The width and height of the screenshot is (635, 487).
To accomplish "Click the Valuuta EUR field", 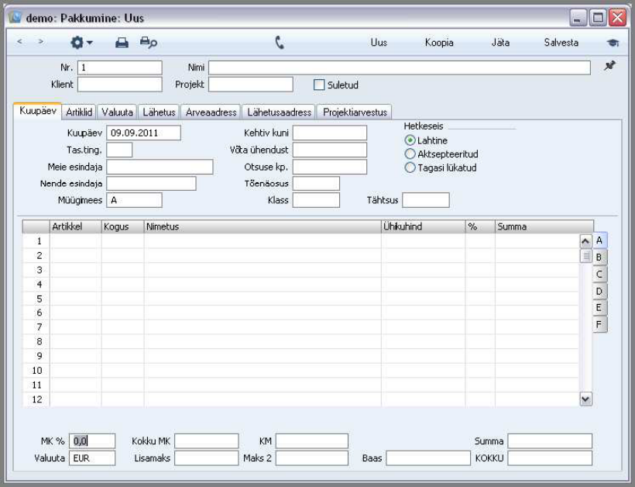I will click(92, 458).
